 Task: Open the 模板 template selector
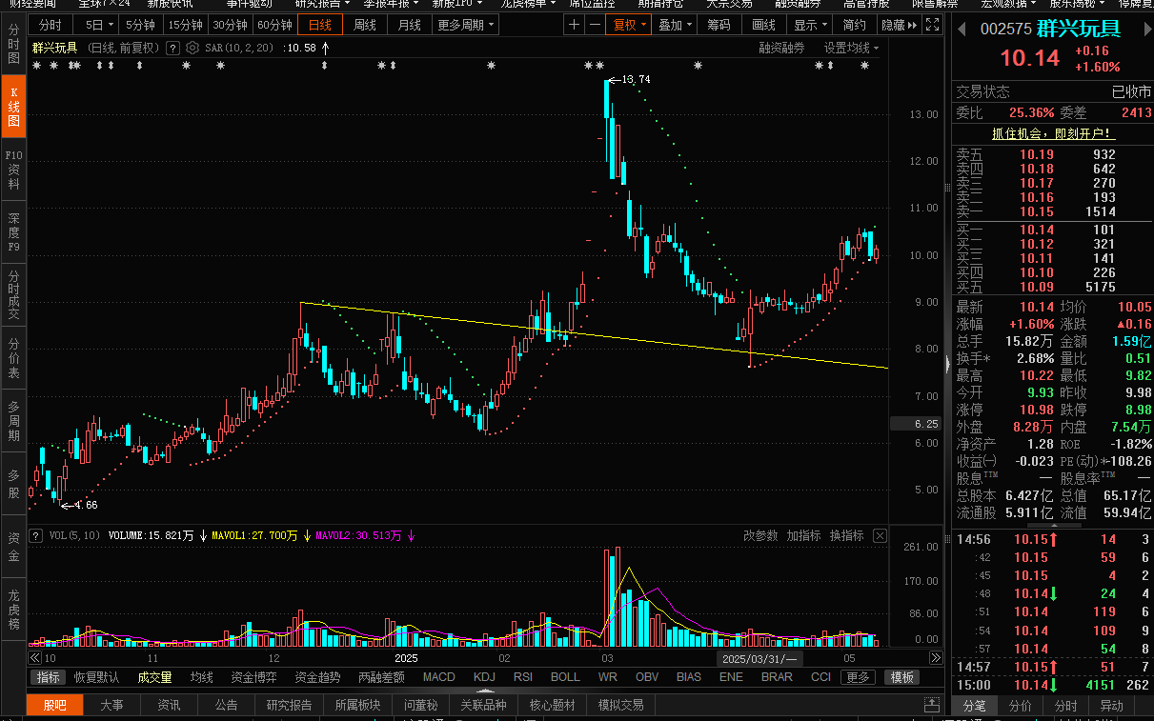pos(902,677)
